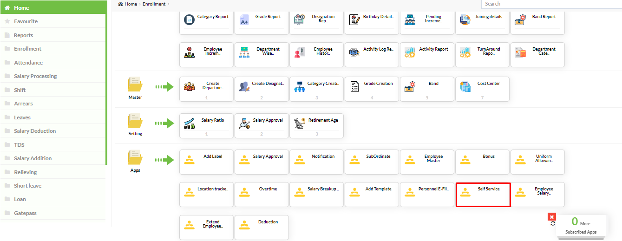Close the Subscribed Apps popup
Screen dimensions: 622x241
coord(552,216)
